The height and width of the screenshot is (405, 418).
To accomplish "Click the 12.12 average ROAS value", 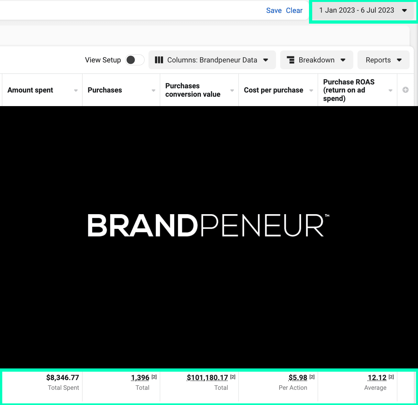I will [377, 378].
